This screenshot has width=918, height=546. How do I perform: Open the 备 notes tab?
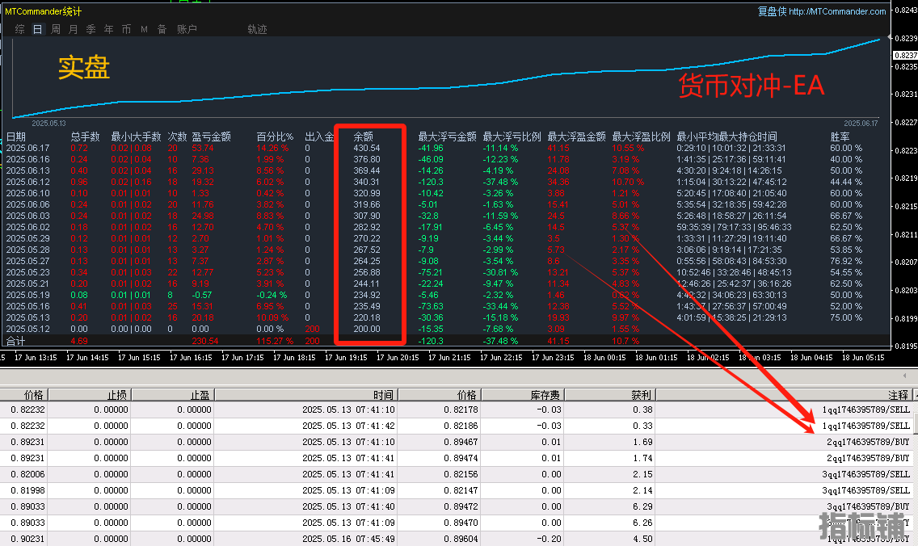162,29
